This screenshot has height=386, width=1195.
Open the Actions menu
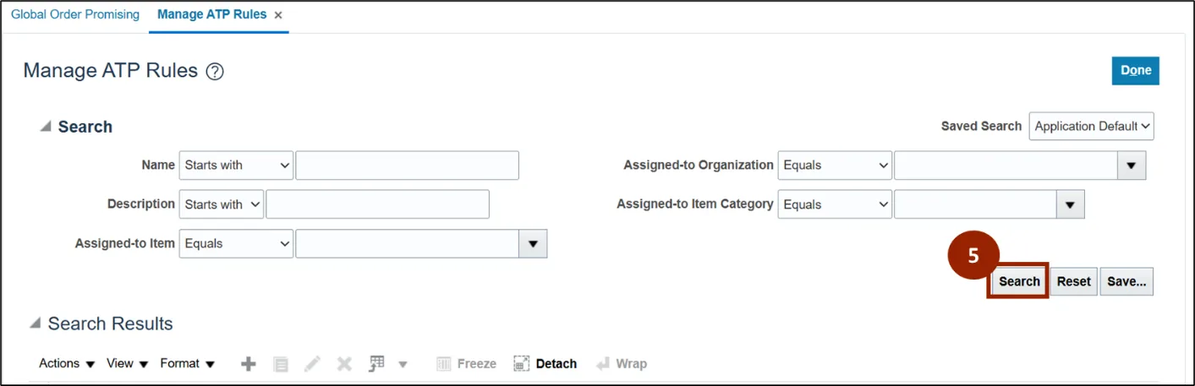point(66,364)
